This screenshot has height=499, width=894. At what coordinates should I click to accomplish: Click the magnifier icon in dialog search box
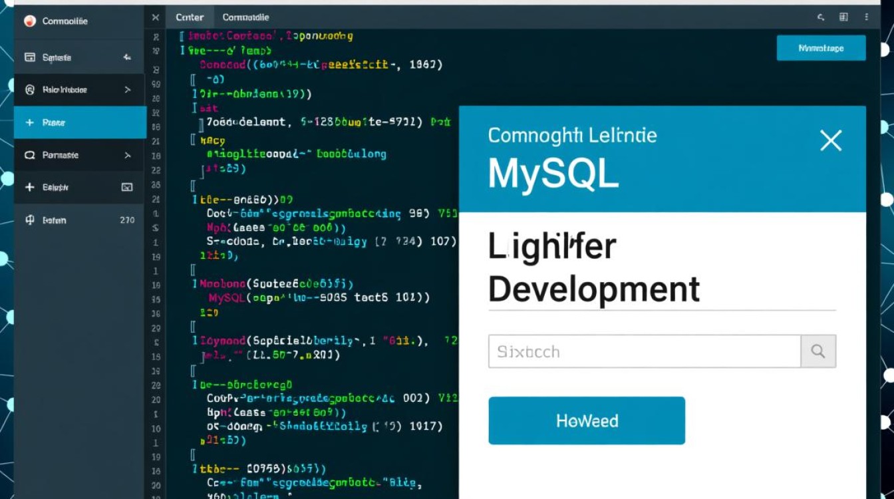coord(818,351)
